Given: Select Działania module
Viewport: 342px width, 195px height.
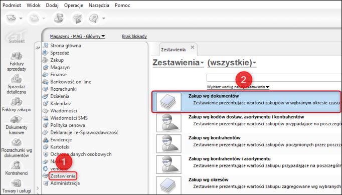Looking at the screenshot, I should click(60, 96).
